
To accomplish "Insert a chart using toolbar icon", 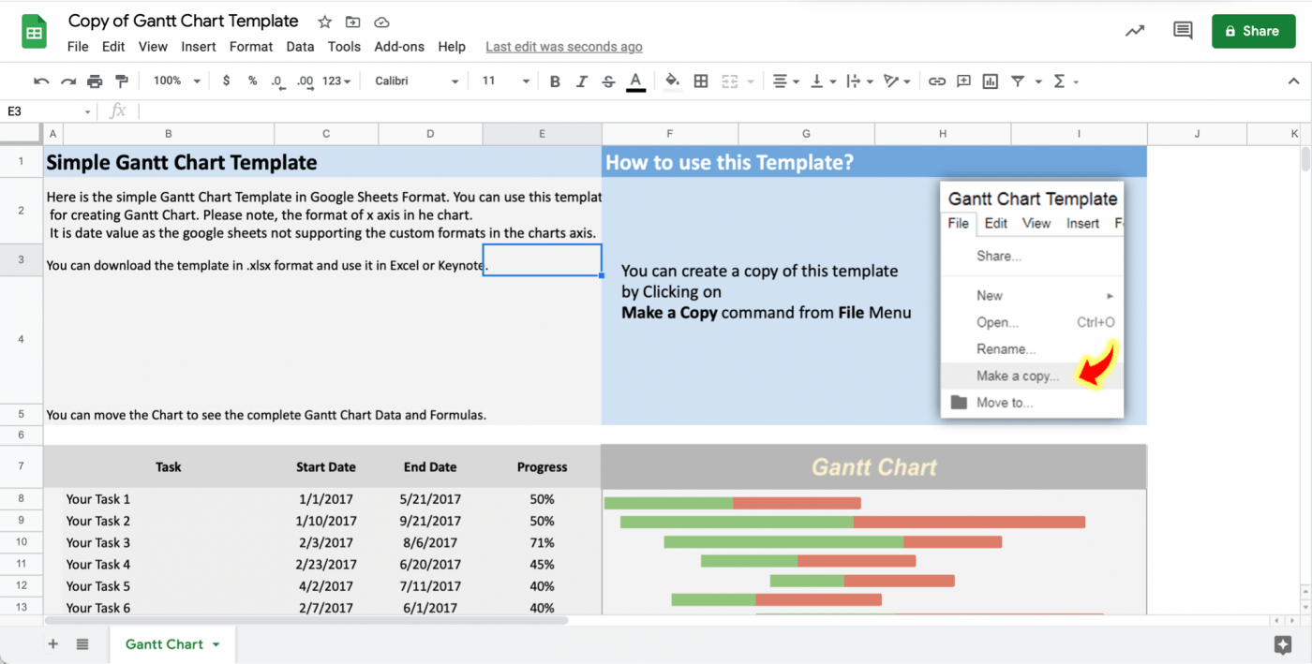I will pyautogui.click(x=990, y=81).
